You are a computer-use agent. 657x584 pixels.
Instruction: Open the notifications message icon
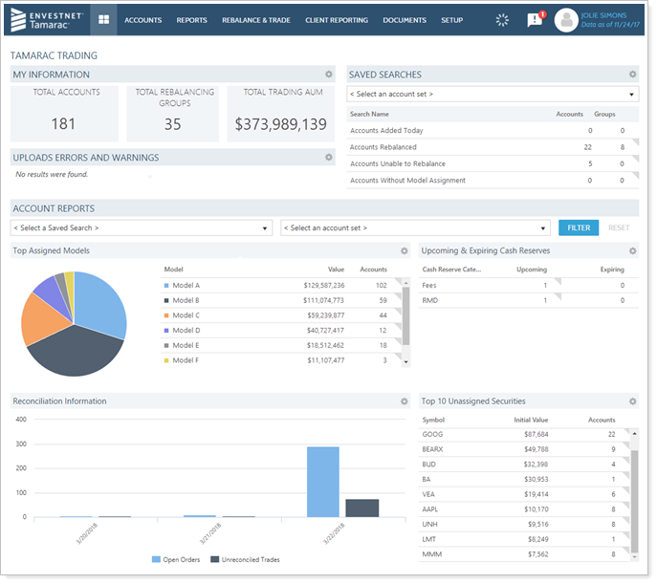(x=534, y=20)
